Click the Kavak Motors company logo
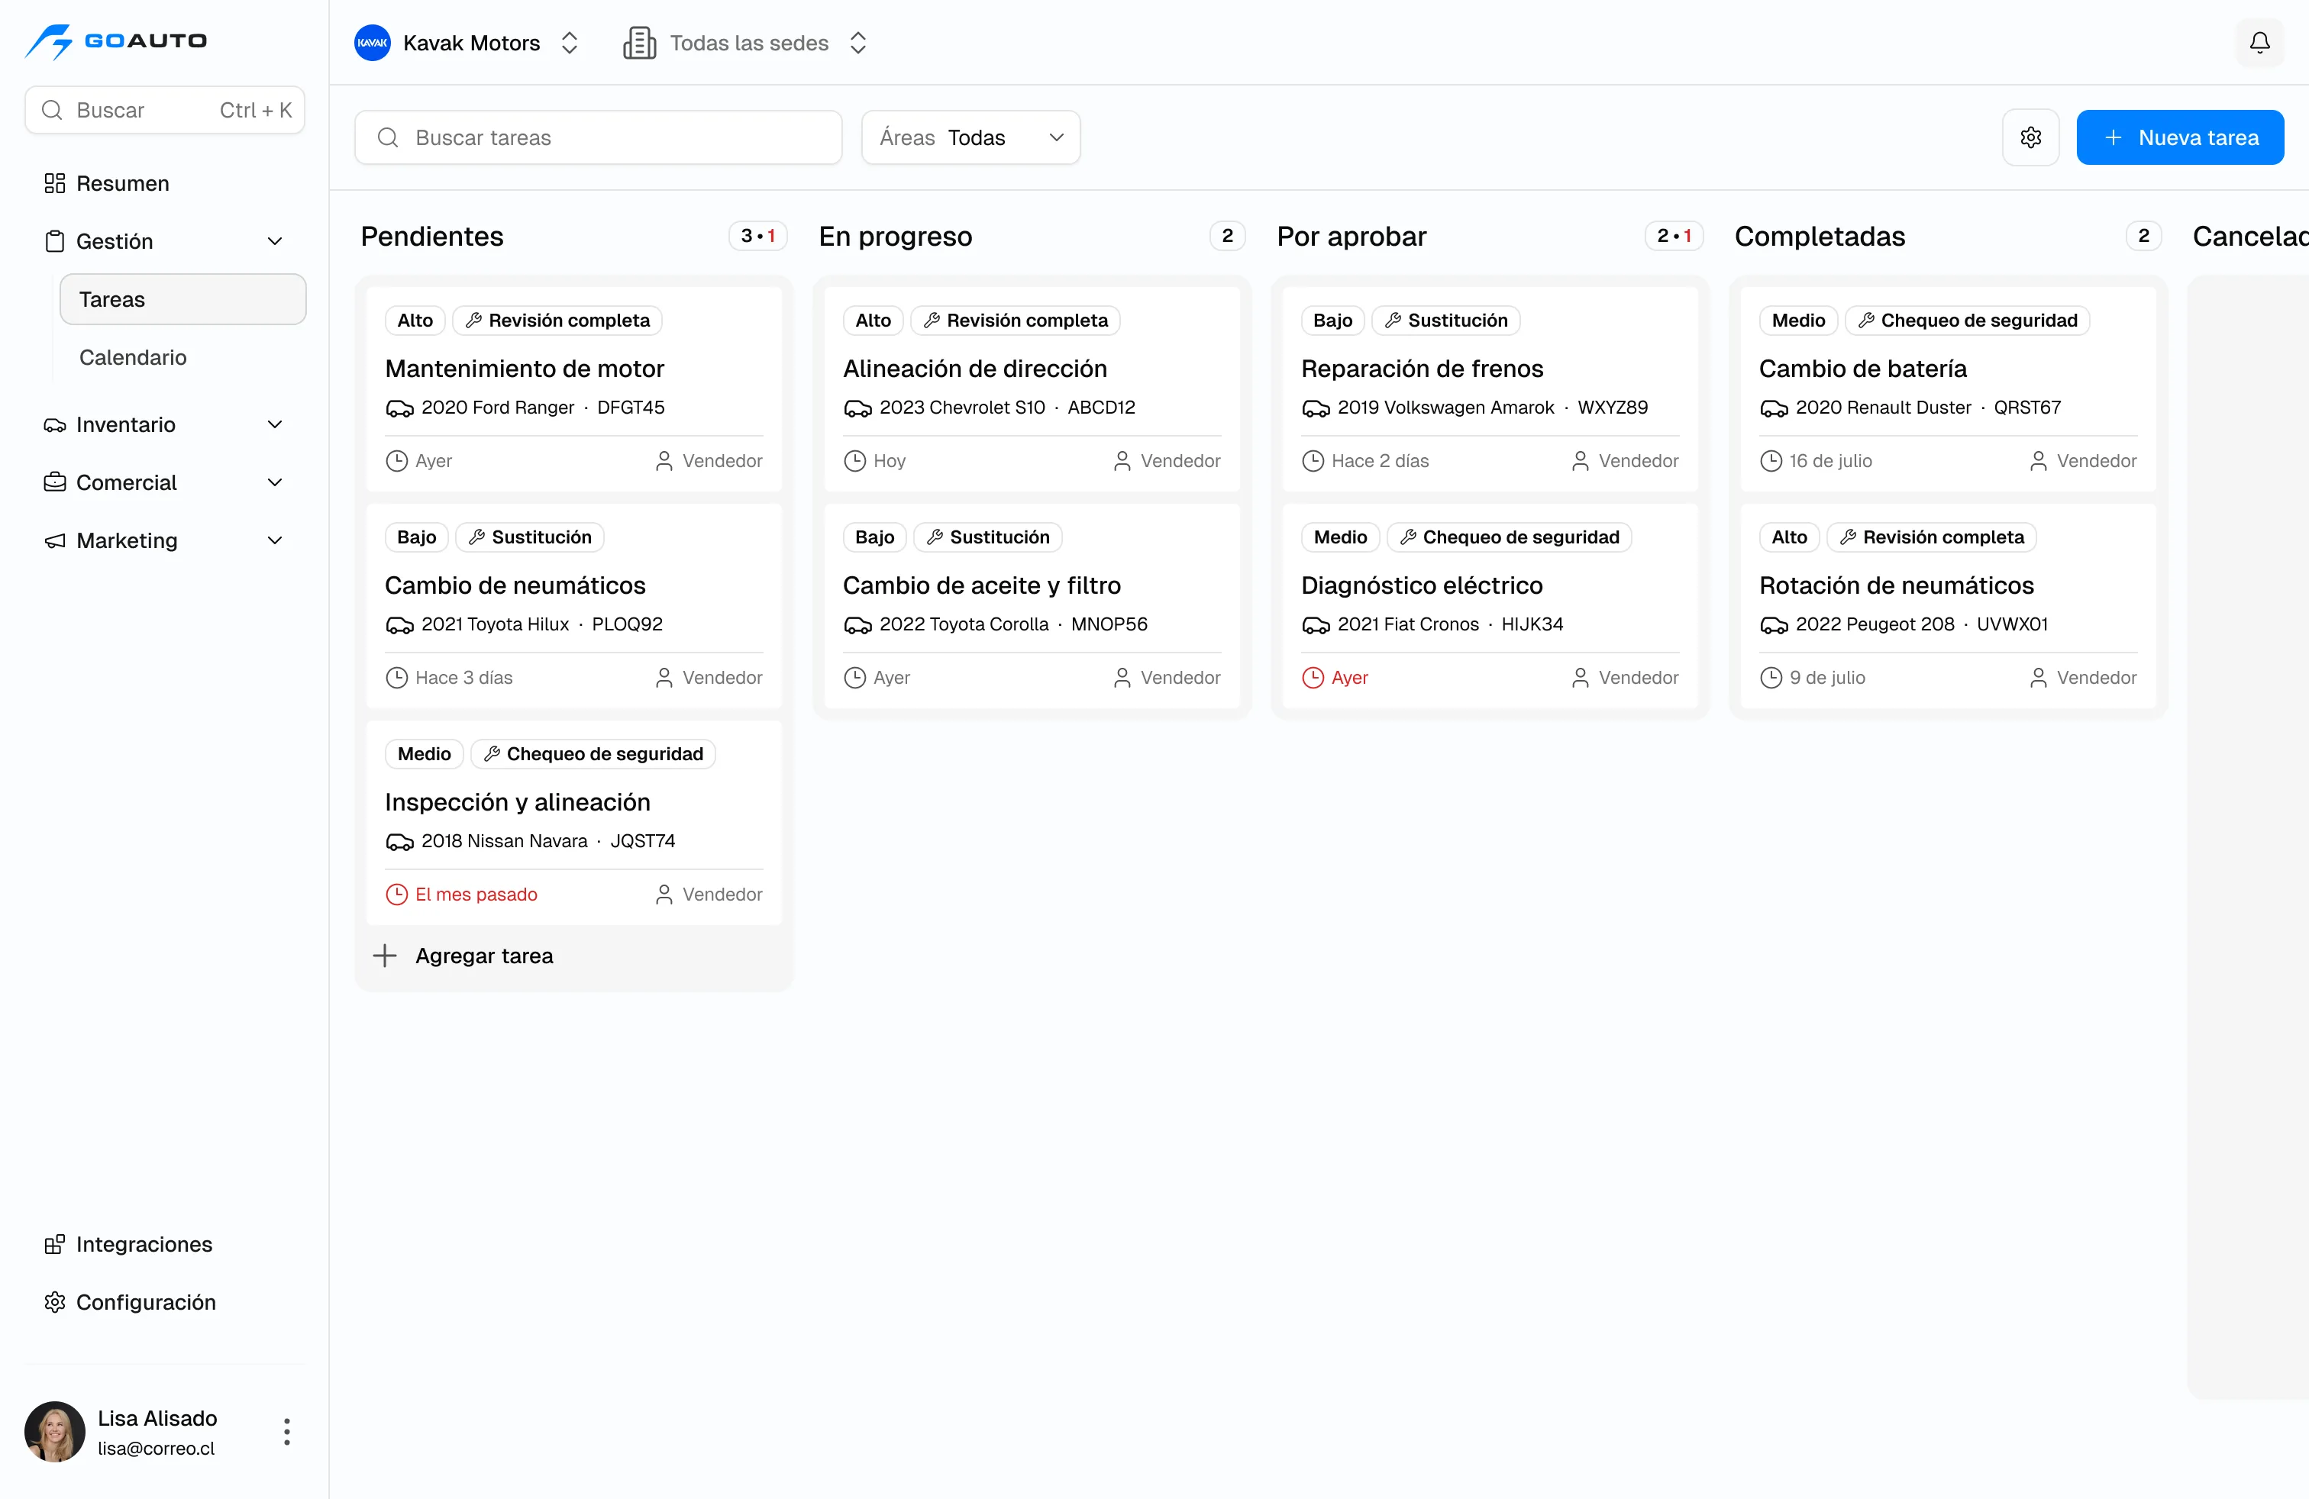The image size is (2309, 1499). [373, 43]
